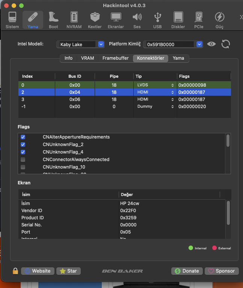Open the PCIe section
Image resolution: width=243 pixels, height=288 pixels.
tap(199, 20)
